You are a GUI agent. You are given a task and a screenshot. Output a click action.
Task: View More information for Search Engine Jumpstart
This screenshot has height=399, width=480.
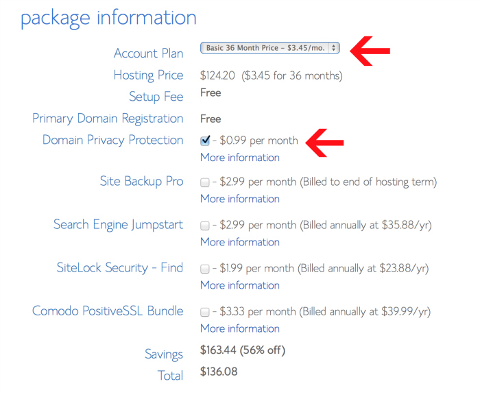pyautogui.click(x=239, y=242)
